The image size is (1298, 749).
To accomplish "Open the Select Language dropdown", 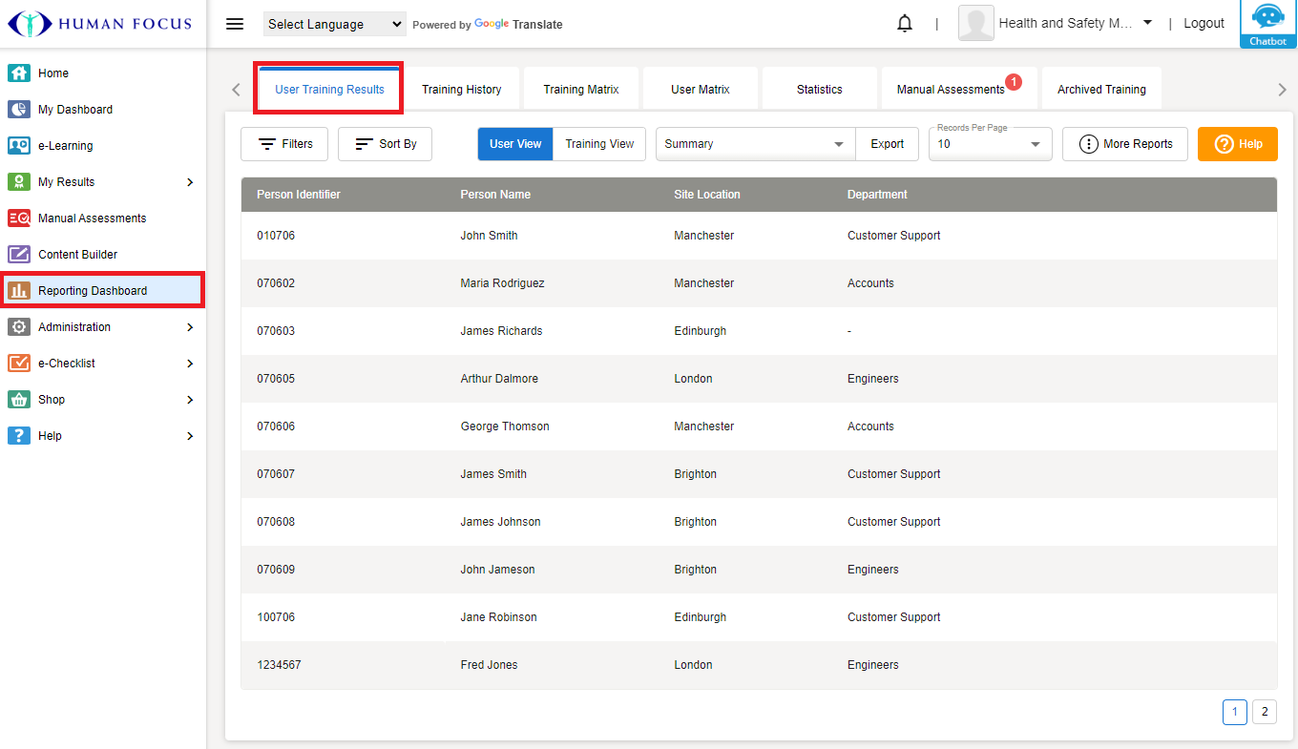I will pos(334,25).
